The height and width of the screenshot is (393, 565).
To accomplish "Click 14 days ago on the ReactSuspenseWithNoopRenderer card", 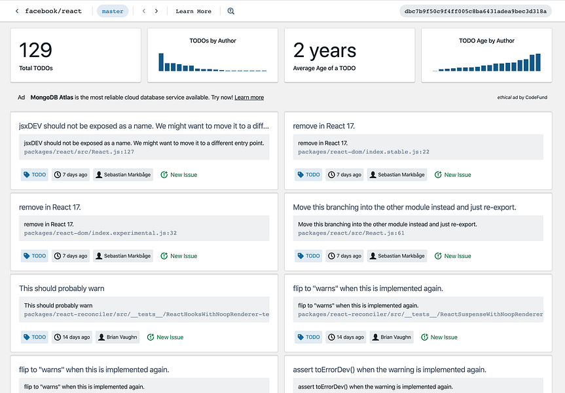I will point(346,337).
